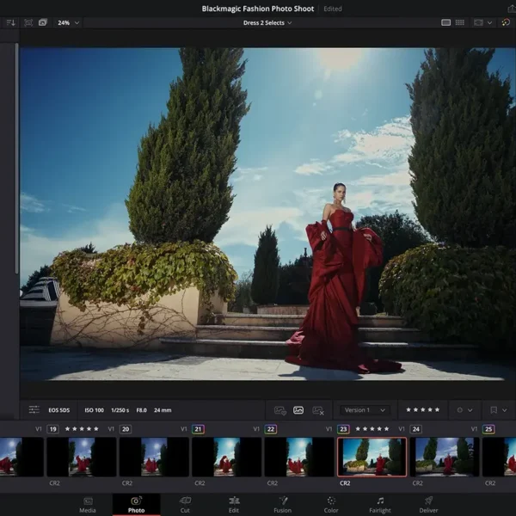The height and width of the screenshot is (516, 516).
Task: Click the metadata sliders icon beside EOS 5DS
Action: [34, 410]
